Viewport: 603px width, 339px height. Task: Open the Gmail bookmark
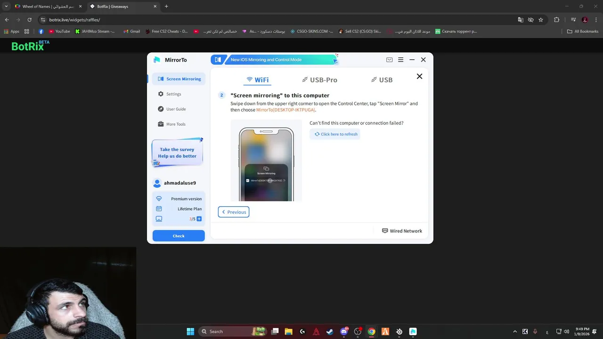coord(131,32)
